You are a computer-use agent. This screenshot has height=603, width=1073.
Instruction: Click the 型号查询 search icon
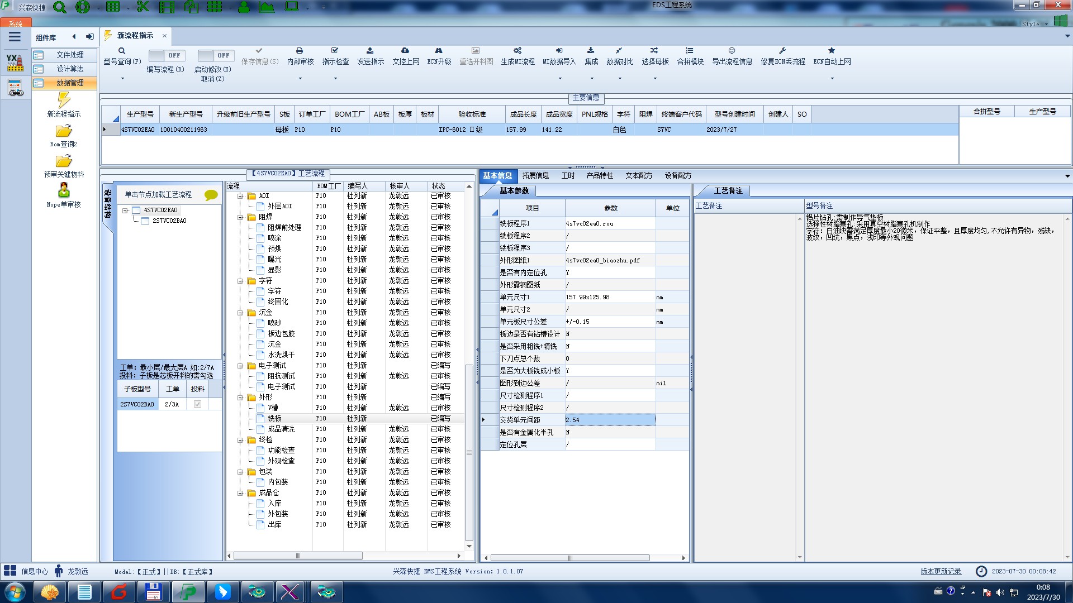(121, 51)
